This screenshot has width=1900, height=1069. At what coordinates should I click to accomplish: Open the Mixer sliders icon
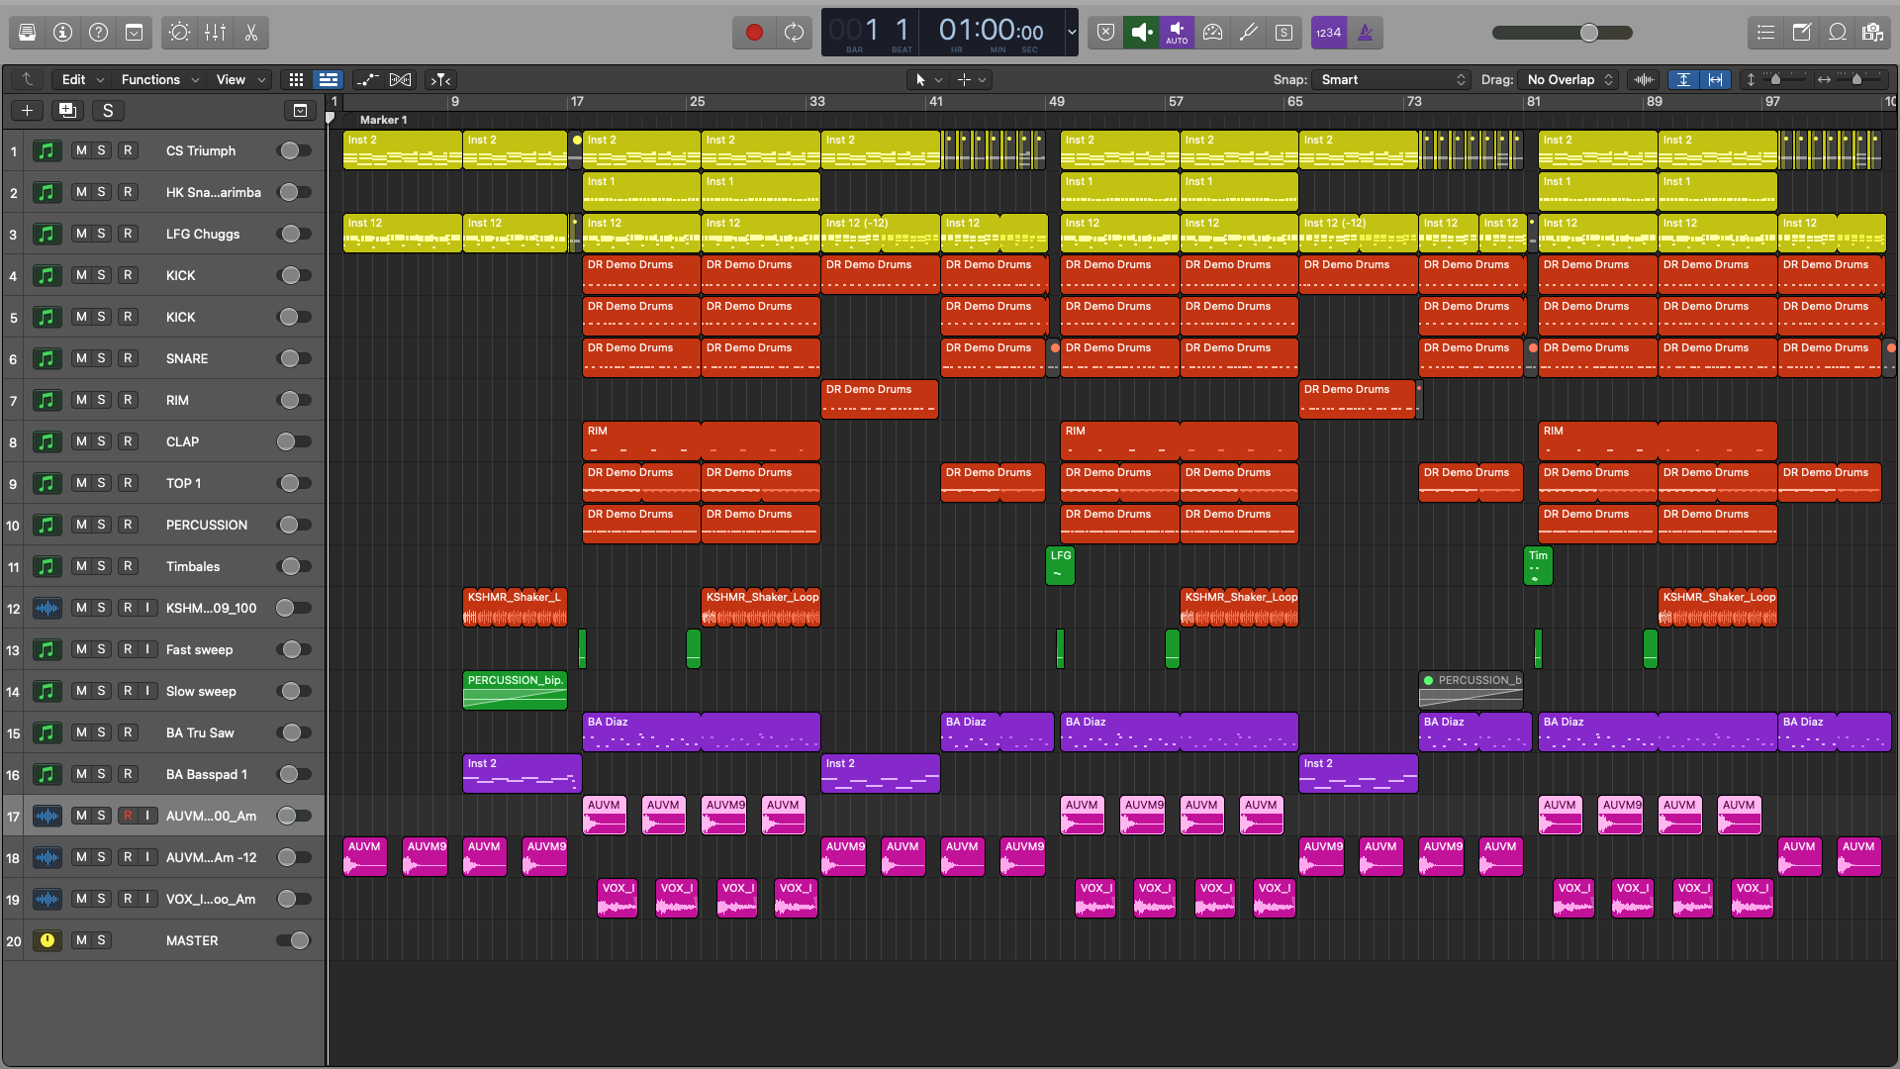coord(215,33)
